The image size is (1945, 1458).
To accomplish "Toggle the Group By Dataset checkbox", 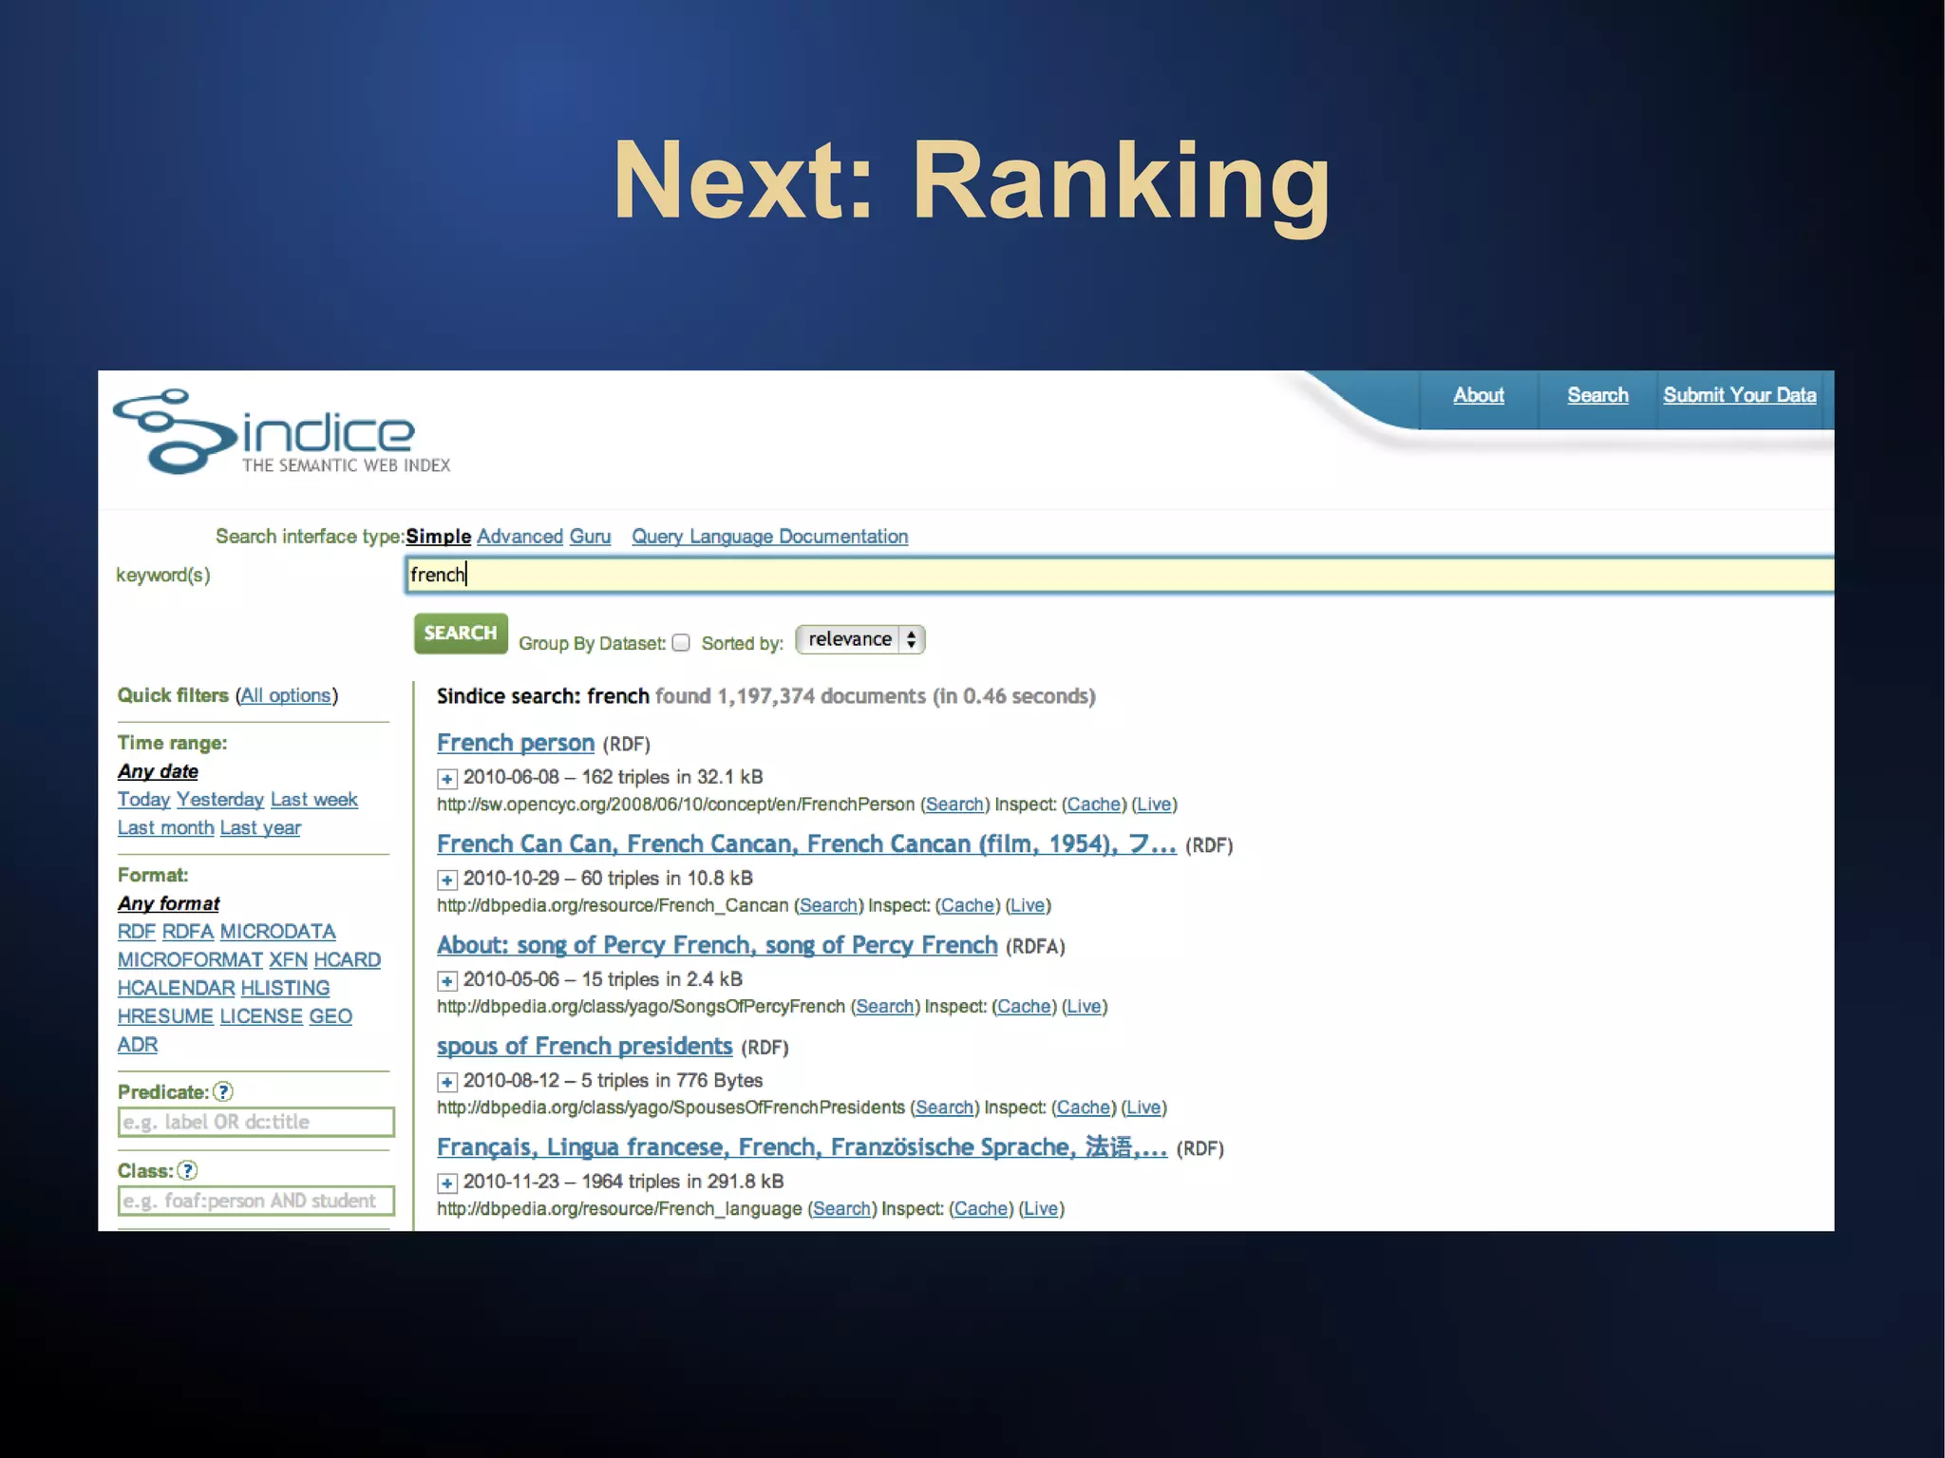I will [681, 643].
